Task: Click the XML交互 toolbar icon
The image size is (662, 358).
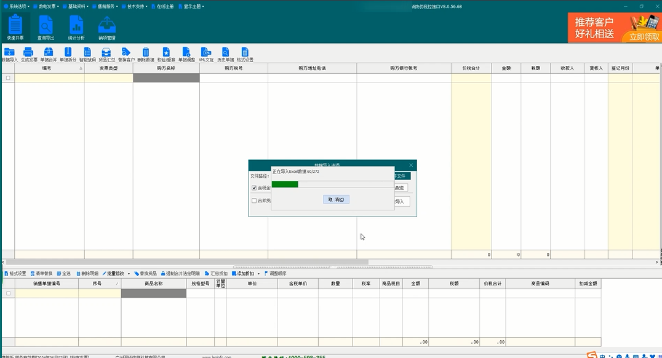Action: tap(206, 54)
